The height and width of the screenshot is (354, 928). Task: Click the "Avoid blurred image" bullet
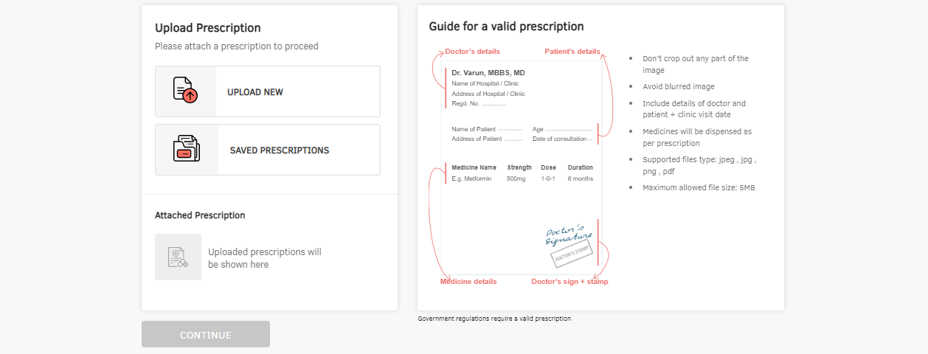tap(678, 87)
